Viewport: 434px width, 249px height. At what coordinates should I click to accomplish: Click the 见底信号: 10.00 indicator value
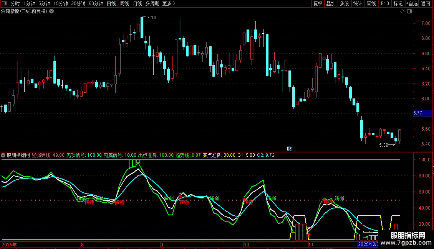coord(120,155)
